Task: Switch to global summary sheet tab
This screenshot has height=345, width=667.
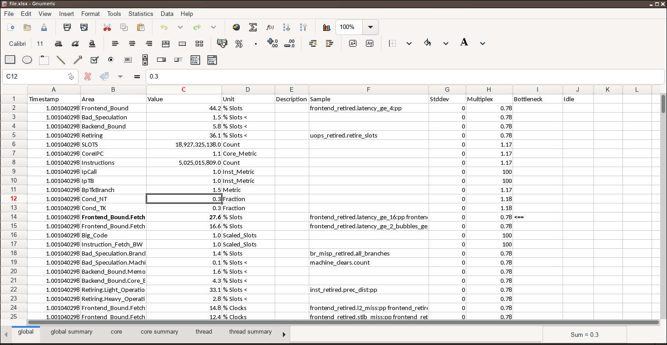Action: click(72, 332)
